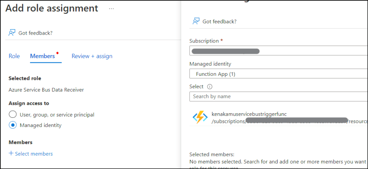
Task: Click the /subscriptions resource path text
Action: [290, 121]
